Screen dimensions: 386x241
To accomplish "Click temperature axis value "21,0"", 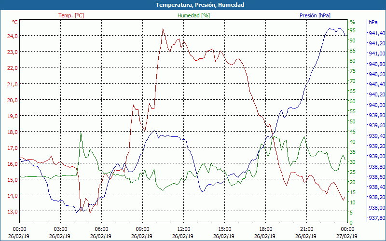I will pyautogui.click(x=13, y=84).
